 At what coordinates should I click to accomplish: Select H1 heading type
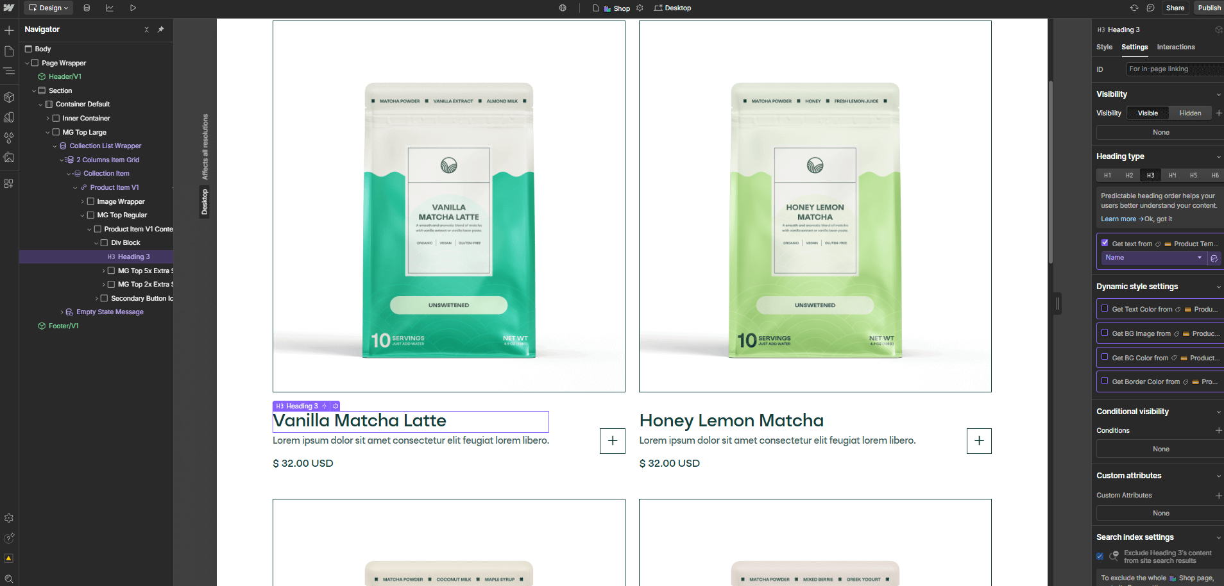click(x=1107, y=175)
